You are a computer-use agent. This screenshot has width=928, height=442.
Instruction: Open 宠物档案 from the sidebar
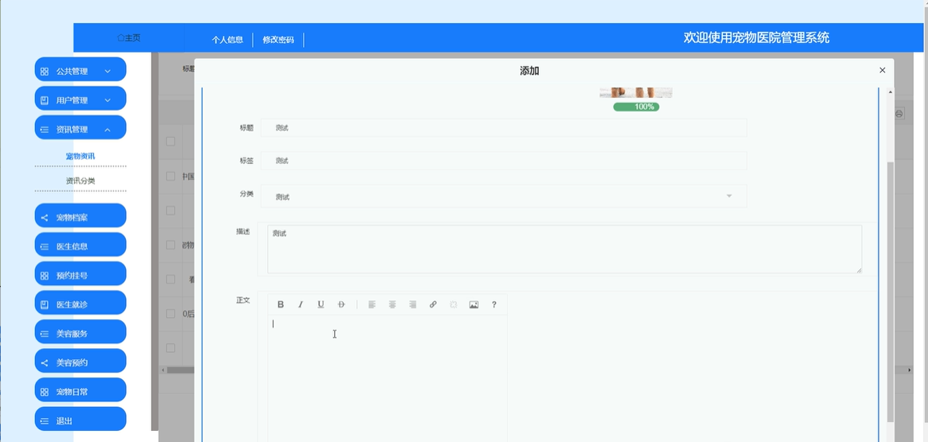[x=81, y=217]
